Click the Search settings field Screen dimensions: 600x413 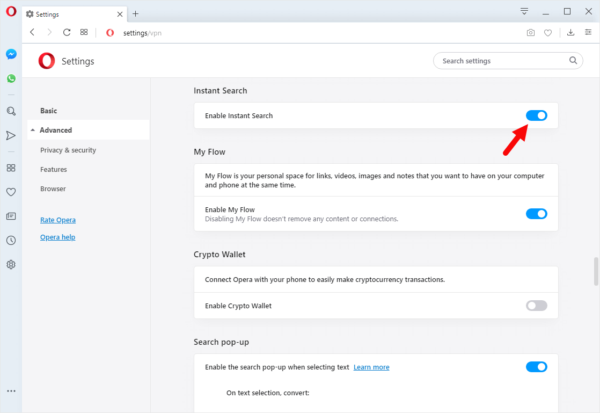pyautogui.click(x=508, y=61)
